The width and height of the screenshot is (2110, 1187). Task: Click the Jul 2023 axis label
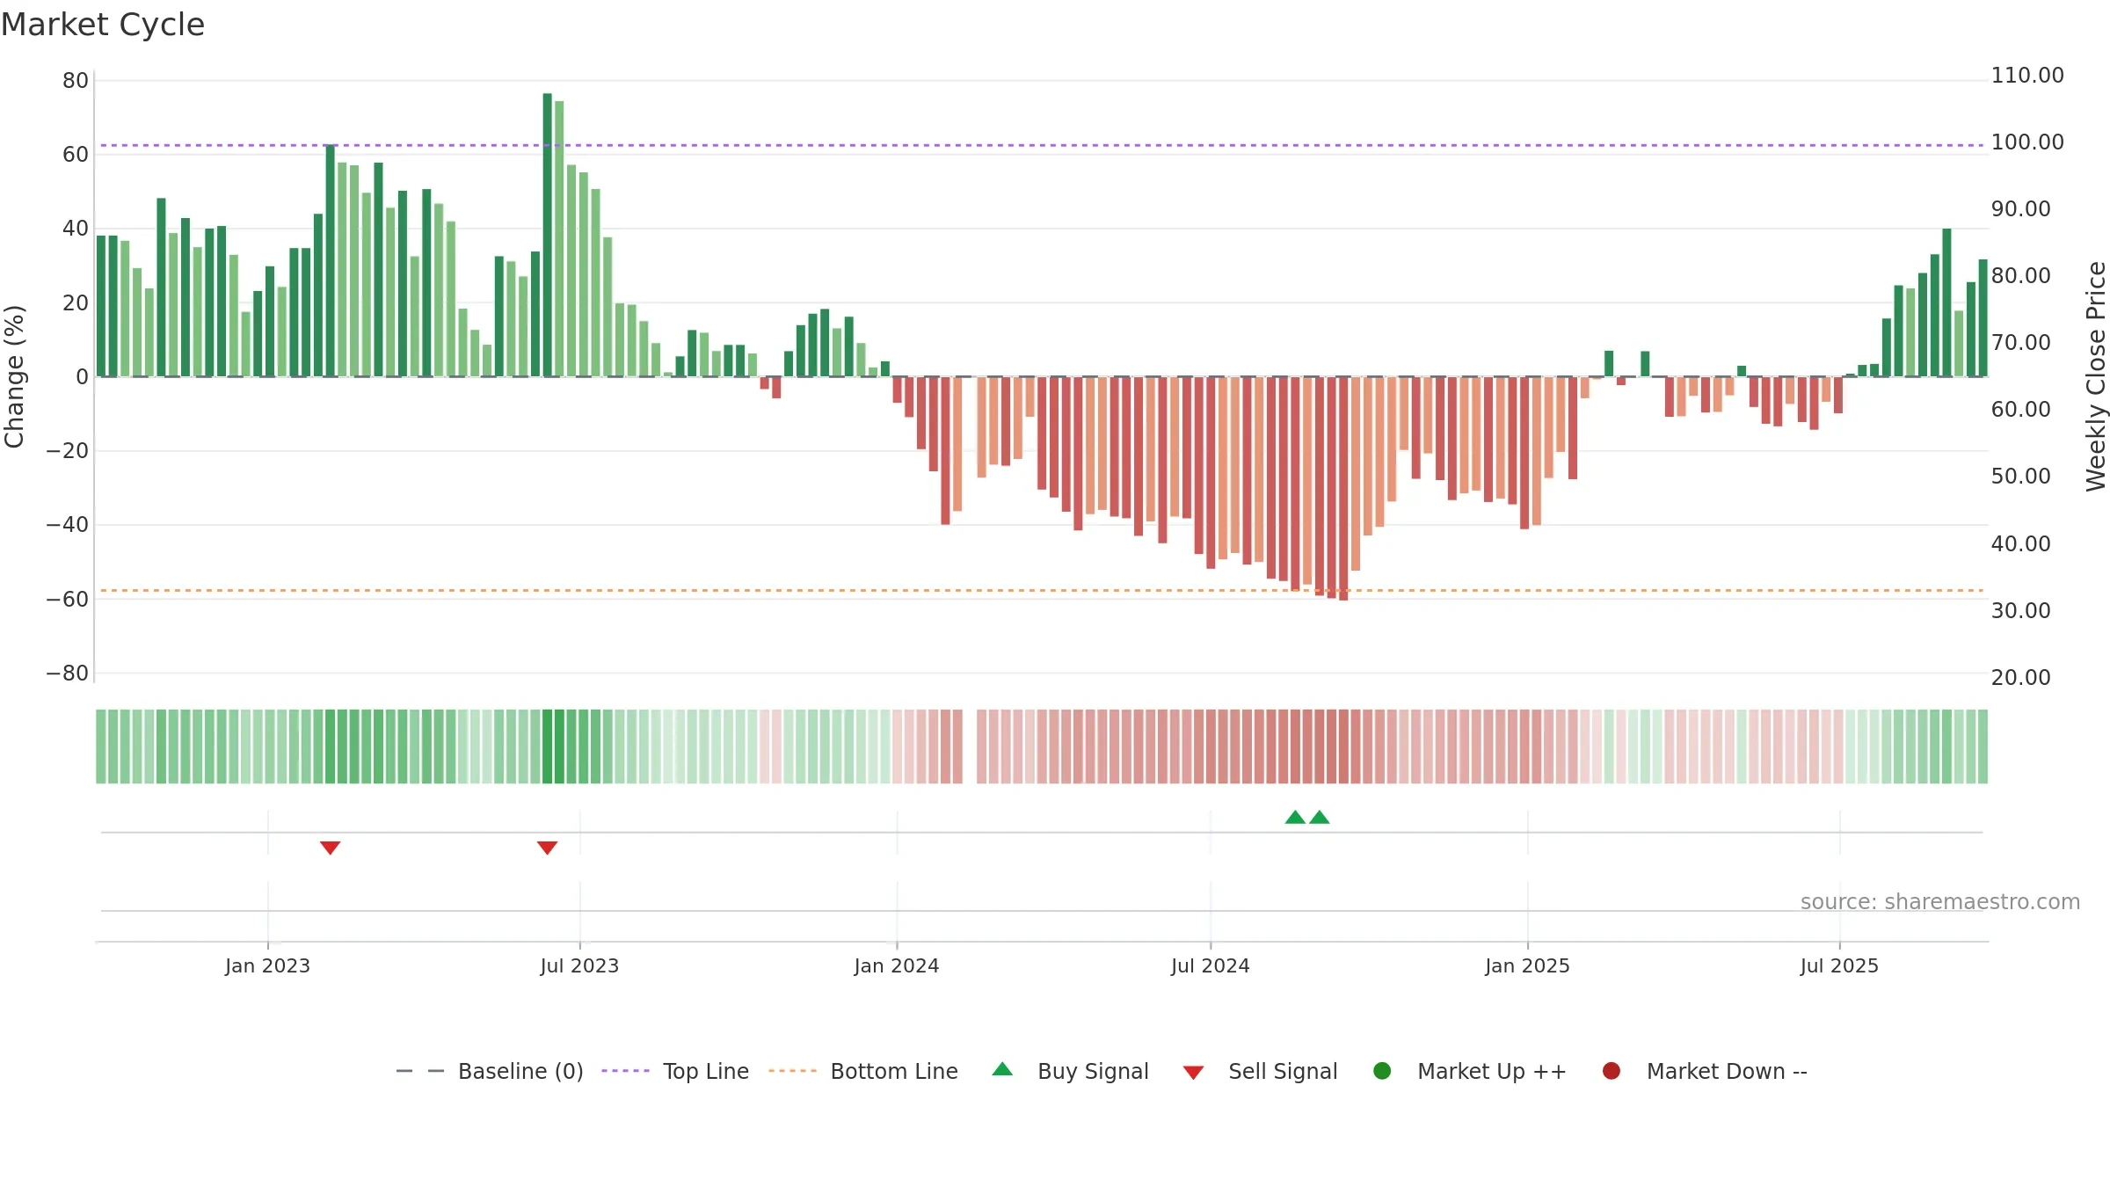tap(579, 965)
